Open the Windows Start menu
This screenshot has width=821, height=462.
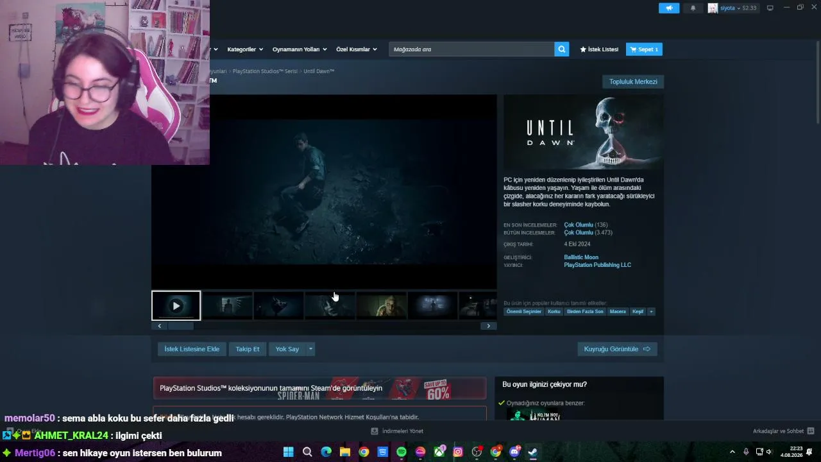coord(288,452)
